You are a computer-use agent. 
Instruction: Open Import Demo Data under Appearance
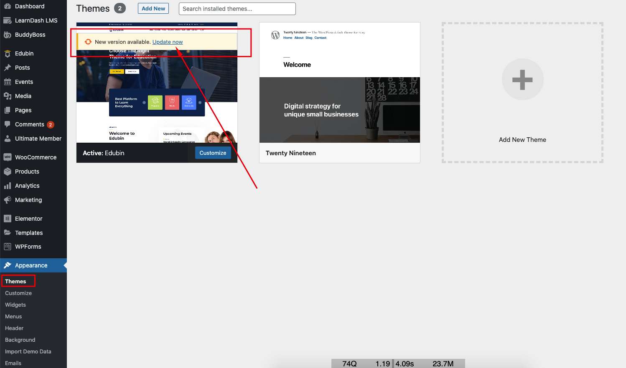28,351
